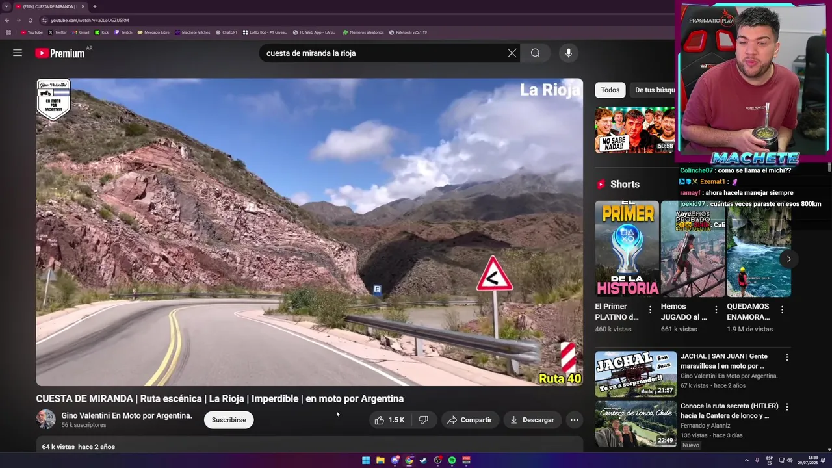The height and width of the screenshot is (468, 832).
Task: Open Discord from taskbar
Action: pos(395,460)
